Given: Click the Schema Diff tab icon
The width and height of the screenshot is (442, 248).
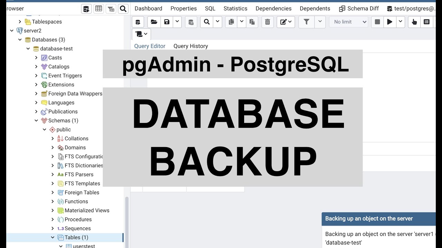Looking at the screenshot, I should 342,9.
